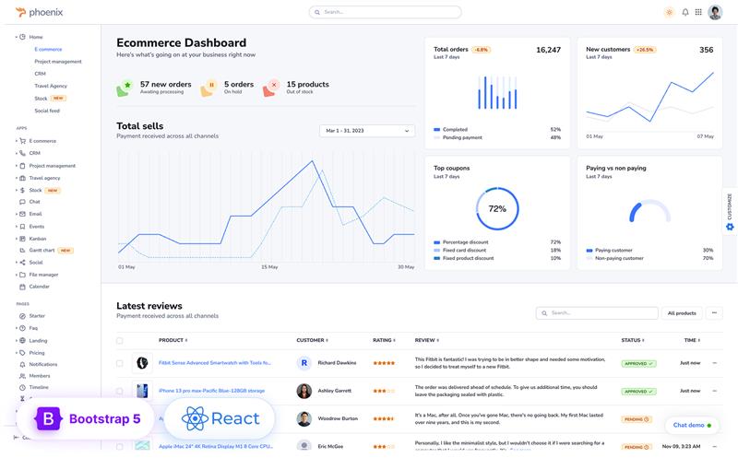Image resolution: width=738 pixels, height=458 pixels.
Task: Click the E commerce cart icon
Action: pos(22,141)
